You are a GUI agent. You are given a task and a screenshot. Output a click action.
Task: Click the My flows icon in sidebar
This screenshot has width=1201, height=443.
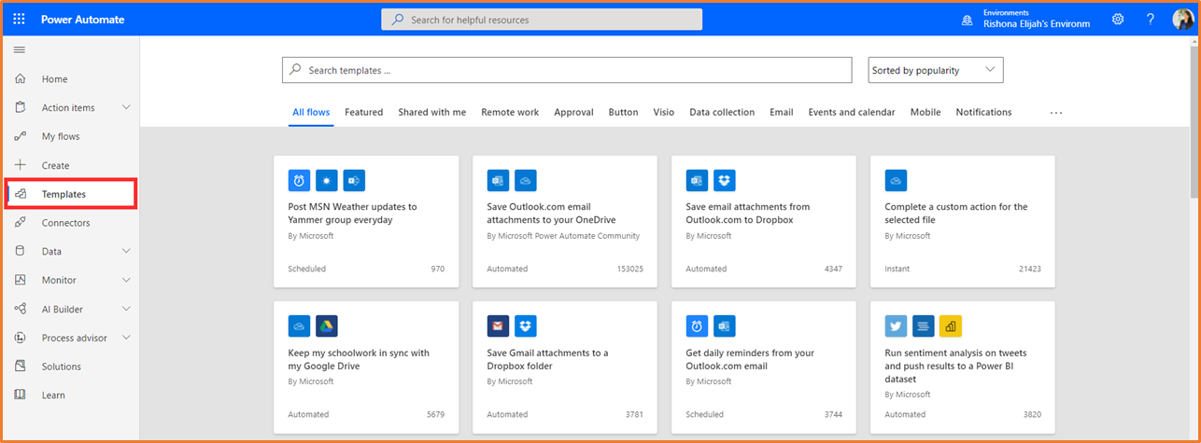21,136
